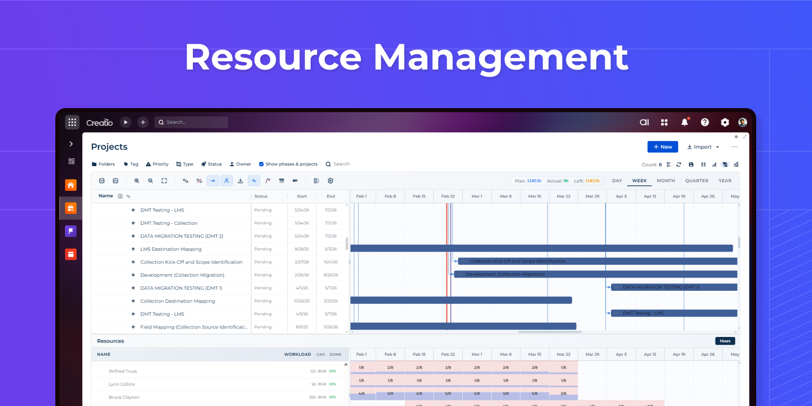The image size is (812, 406).
Task: Toggle the resource person view button
Action: pos(226,181)
